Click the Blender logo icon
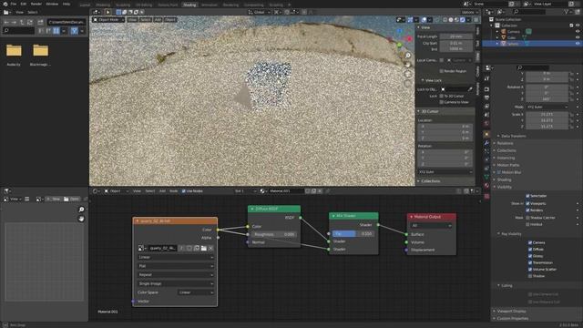583x328 pixels. click(x=5, y=4)
